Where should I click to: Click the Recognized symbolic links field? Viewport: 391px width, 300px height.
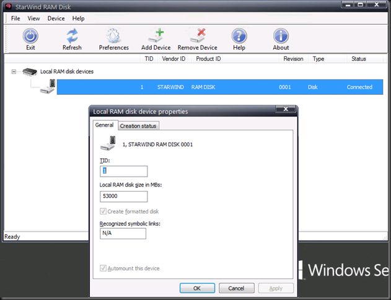click(123, 234)
